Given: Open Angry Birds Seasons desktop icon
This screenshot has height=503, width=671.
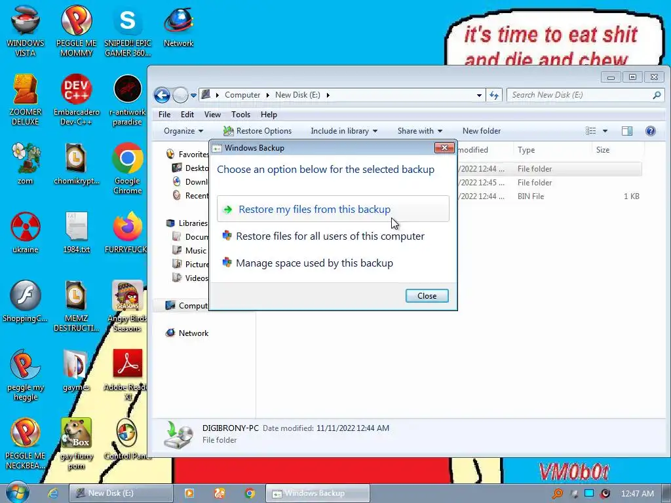Looking at the screenshot, I should tap(128, 306).
